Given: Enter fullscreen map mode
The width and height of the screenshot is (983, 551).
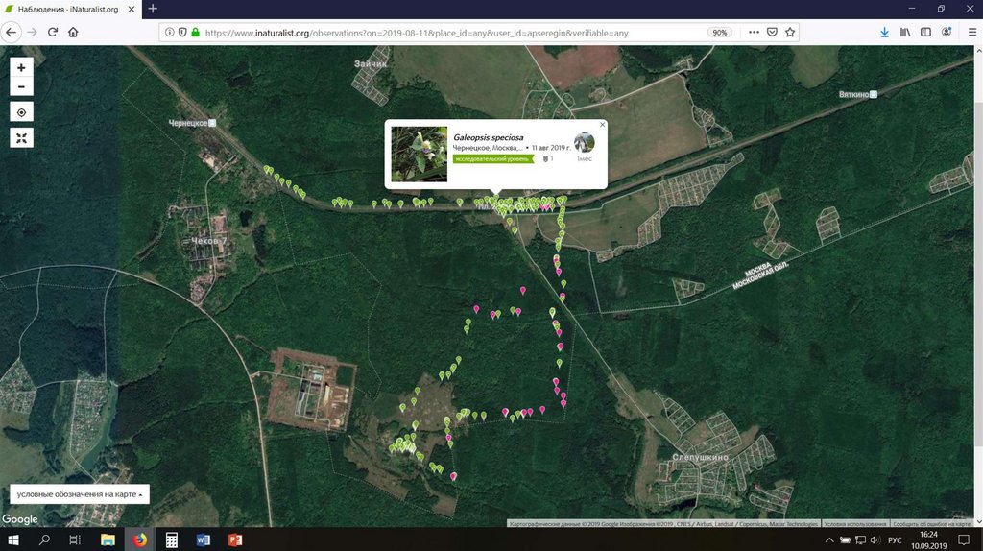Looking at the screenshot, I should tap(21, 138).
